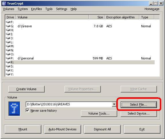Uncheck Never save history
Screen dimensions: 165x139
pyautogui.click(x=27, y=111)
